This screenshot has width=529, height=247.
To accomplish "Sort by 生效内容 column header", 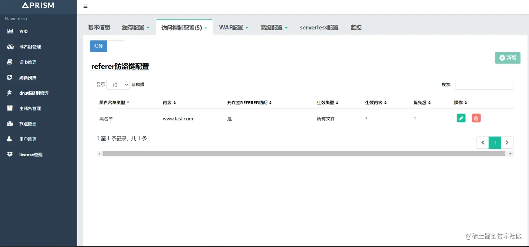I will pos(376,103).
